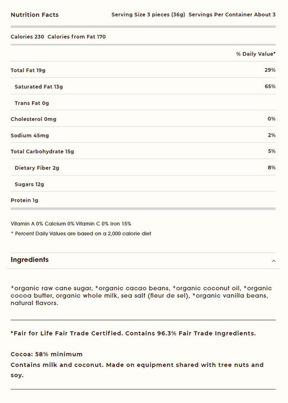Collapse the Ingredients section using the chevron
The height and width of the screenshot is (403, 288).
tap(273, 261)
